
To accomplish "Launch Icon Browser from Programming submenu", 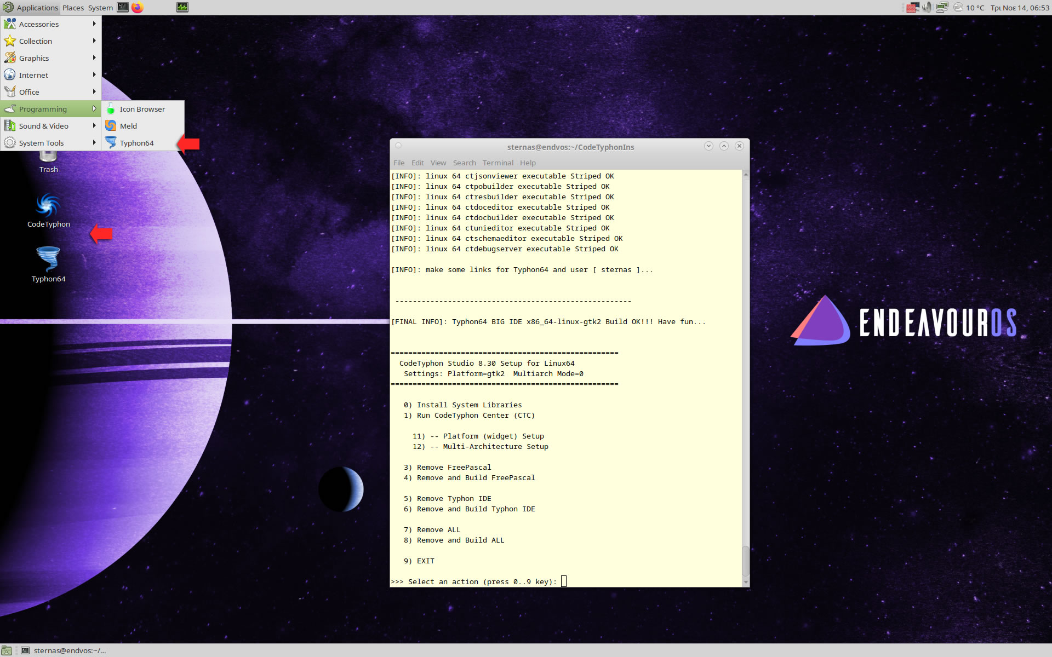I will [143, 109].
